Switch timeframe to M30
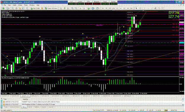 pyautogui.click(x=113, y=8)
